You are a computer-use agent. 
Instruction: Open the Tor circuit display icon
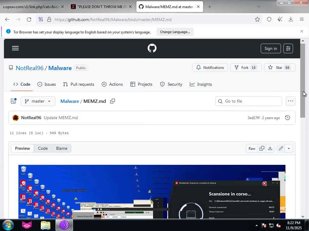[41, 20]
